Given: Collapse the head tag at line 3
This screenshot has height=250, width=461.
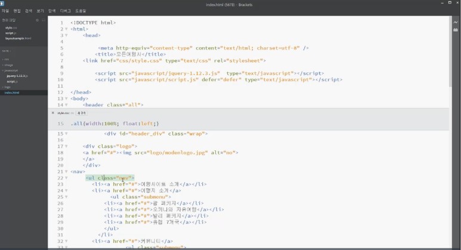Looking at the screenshot, I should click(x=66, y=35).
